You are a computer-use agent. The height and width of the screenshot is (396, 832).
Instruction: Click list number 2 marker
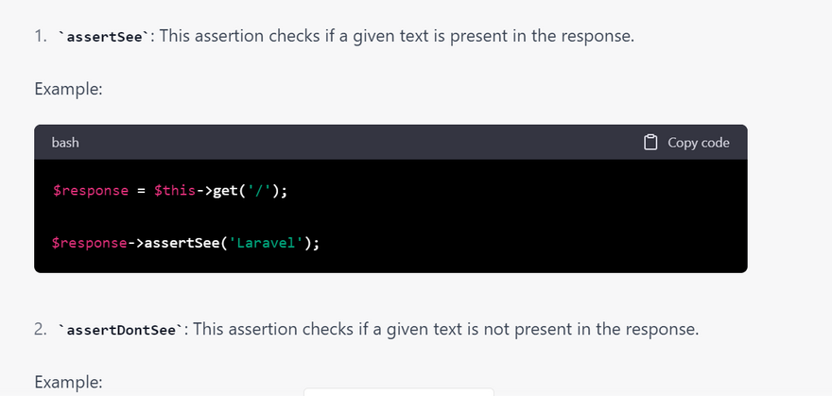click(x=40, y=330)
